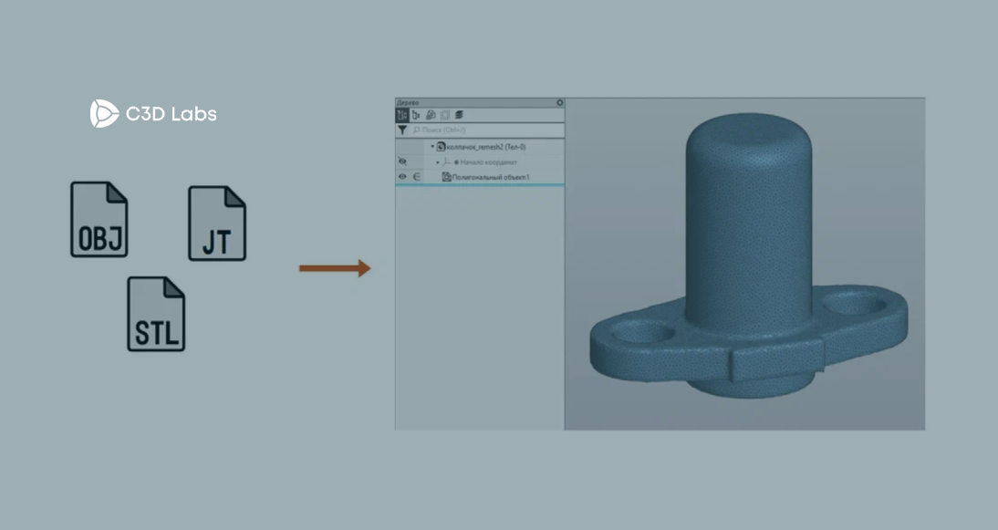Open the layers stack icon in tree toolbar
This screenshot has height=530, width=998.
point(459,115)
